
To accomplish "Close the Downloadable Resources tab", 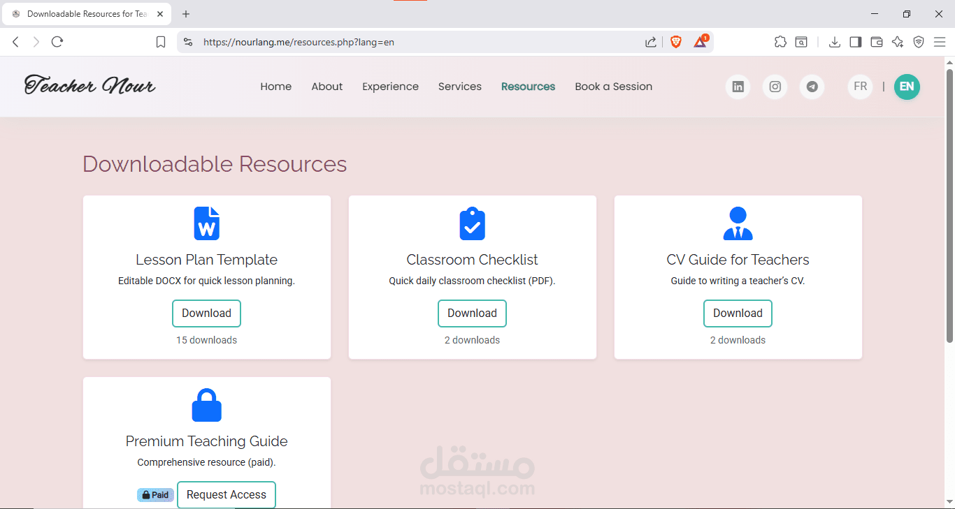I will click(x=161, y=14).
